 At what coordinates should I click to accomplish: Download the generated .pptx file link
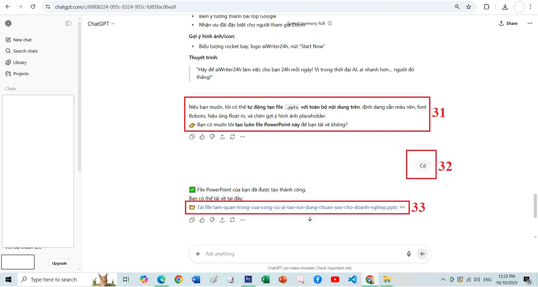296,207
